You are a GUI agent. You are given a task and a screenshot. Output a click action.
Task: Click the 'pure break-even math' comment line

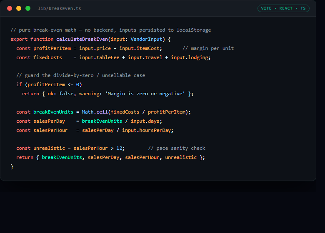pyautogui.click(x=111, y=30)
